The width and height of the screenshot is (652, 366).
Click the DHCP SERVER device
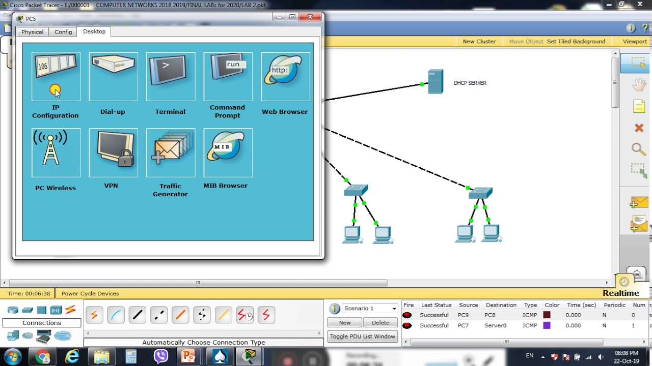pos(435,81)
